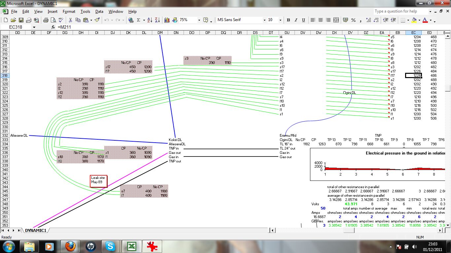This screenshot has height=253, width=451.
Task: Click the AutoSum sigma icon
Action: click(138, 20)
